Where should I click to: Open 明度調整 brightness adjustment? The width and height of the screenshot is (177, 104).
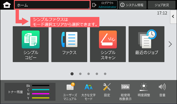point(144,90)
